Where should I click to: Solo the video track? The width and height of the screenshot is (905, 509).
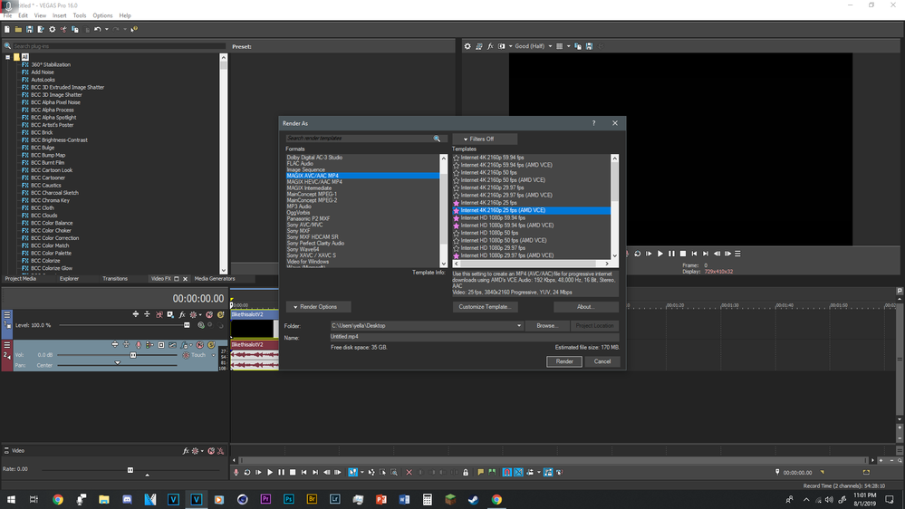click(220, 314)
